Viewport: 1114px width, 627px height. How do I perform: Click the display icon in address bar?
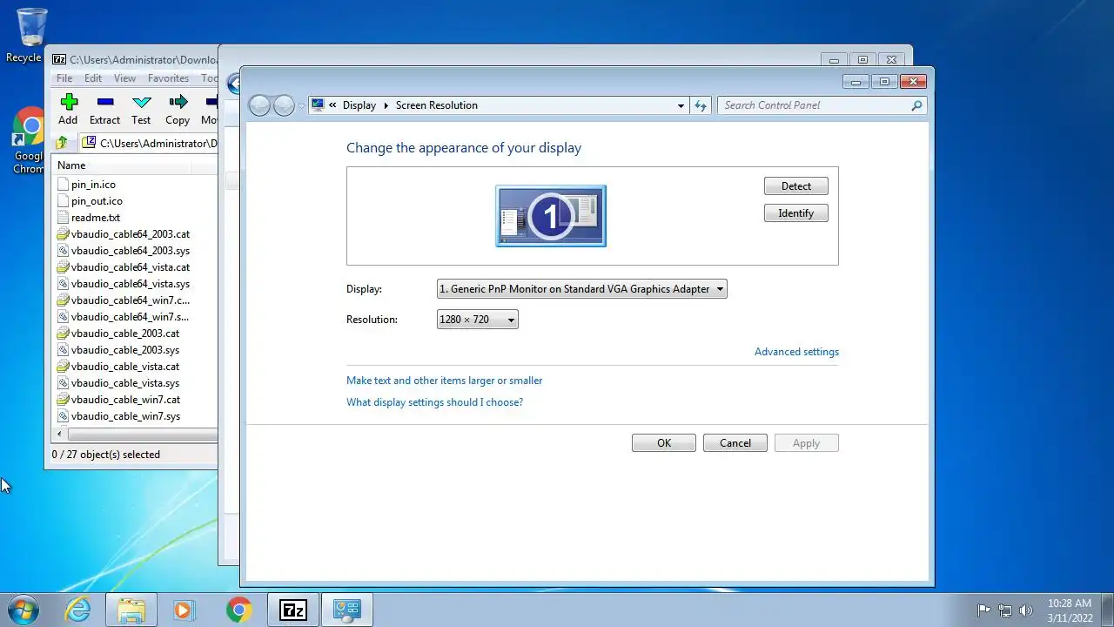(318, 105)
